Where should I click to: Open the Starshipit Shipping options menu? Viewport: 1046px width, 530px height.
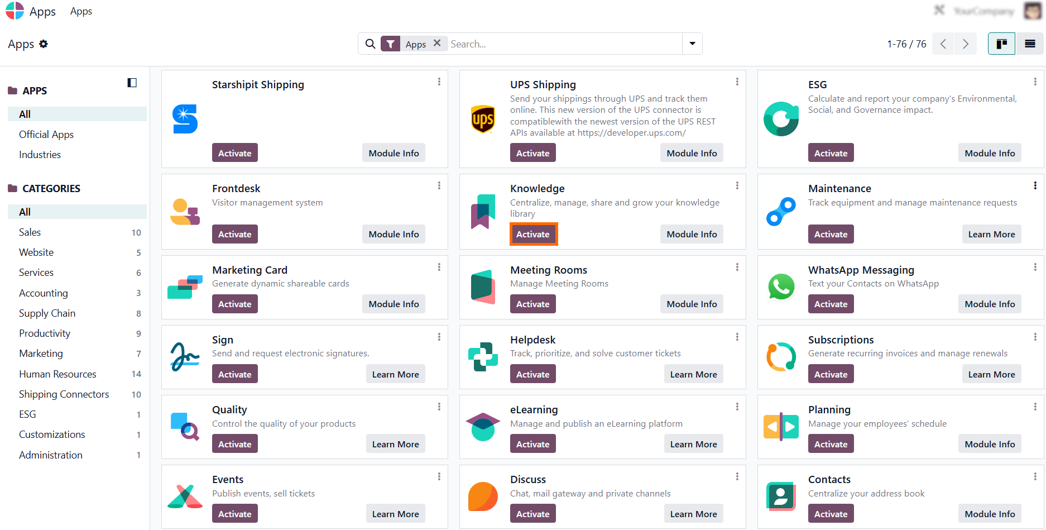(439, 82)
